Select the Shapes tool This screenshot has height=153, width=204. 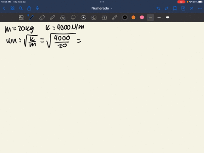click(x=63, y=17)
